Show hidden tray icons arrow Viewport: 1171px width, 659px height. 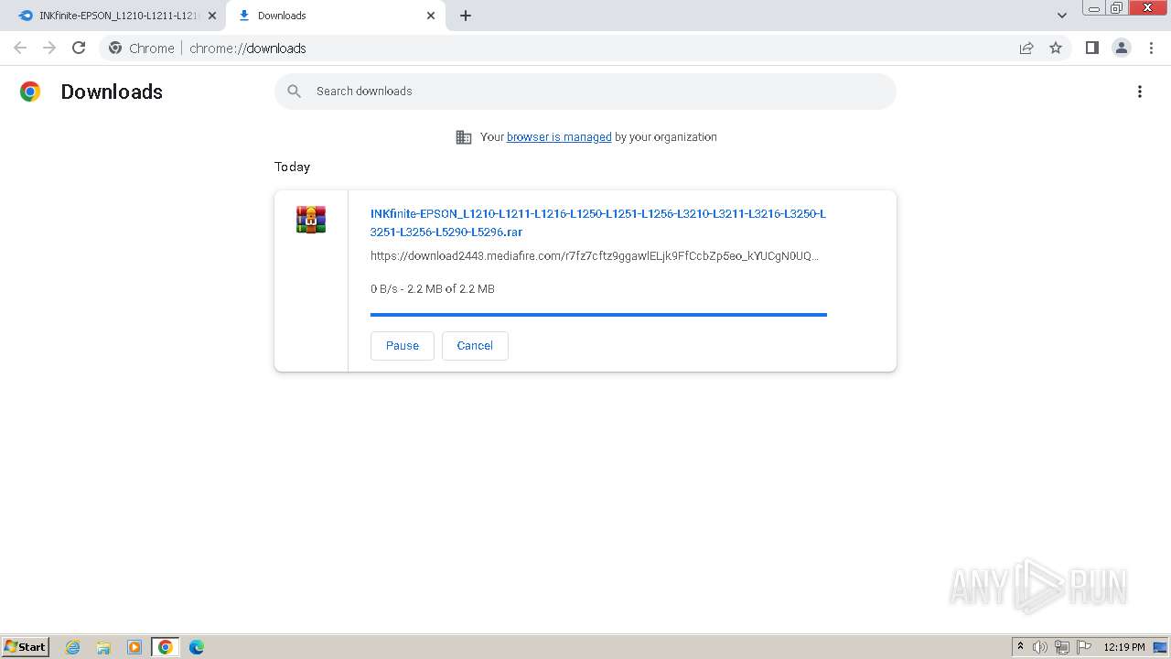click(1021, 647)
